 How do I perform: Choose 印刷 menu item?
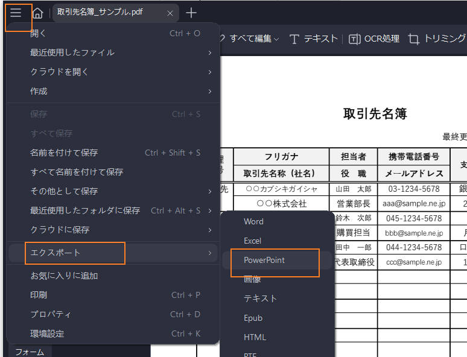point(113,295)
